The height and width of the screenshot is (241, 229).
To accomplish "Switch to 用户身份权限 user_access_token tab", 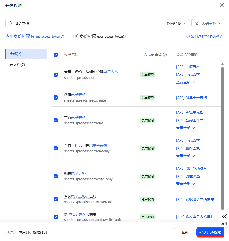I will [x=99, y=36].
